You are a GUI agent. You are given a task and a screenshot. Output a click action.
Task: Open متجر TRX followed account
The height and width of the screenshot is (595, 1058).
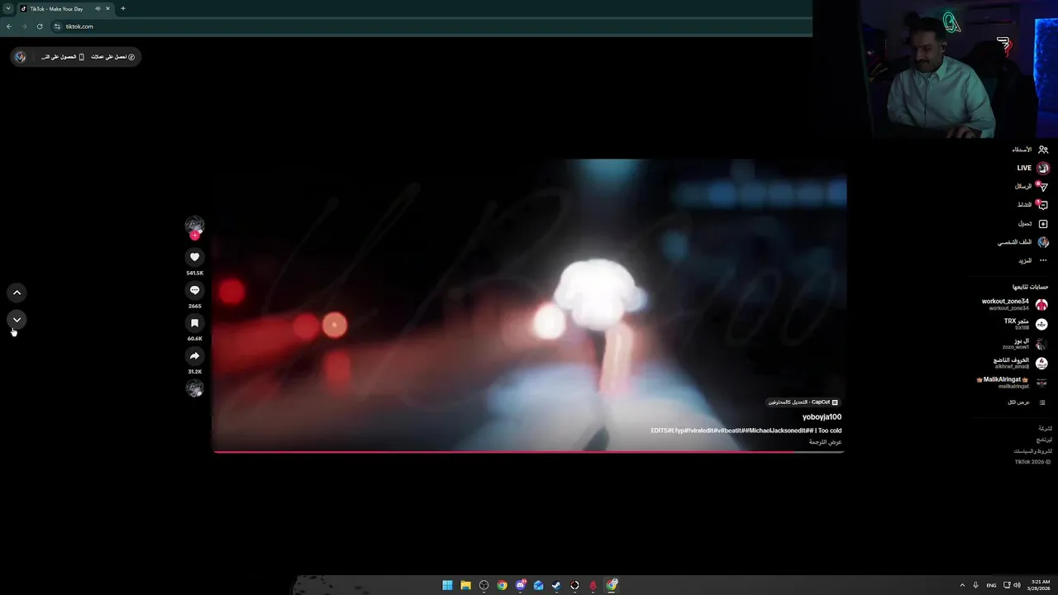[1026, 324]
